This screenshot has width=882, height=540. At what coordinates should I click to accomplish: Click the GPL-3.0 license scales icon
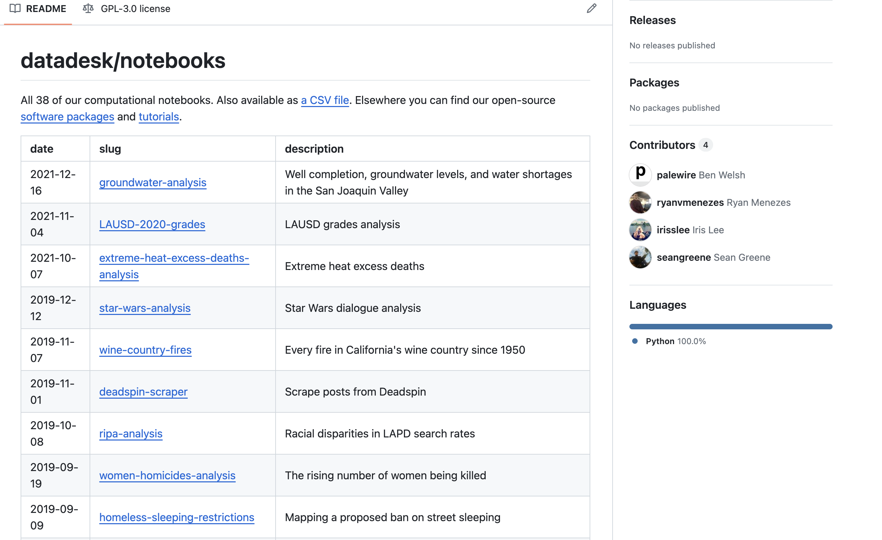(x=88, y=8)
